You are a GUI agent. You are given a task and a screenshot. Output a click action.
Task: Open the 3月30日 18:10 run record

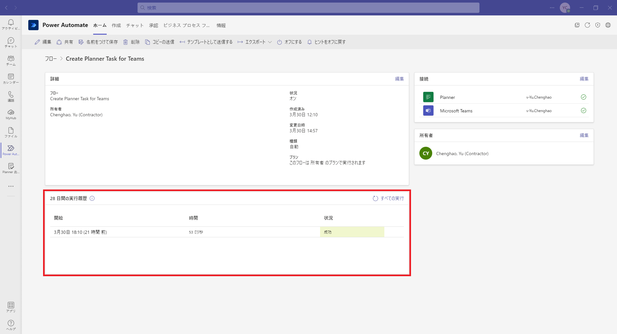coord(80,232)
